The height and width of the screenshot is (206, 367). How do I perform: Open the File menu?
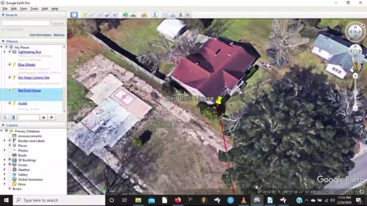pyautogui.click(x=5, y=9)
